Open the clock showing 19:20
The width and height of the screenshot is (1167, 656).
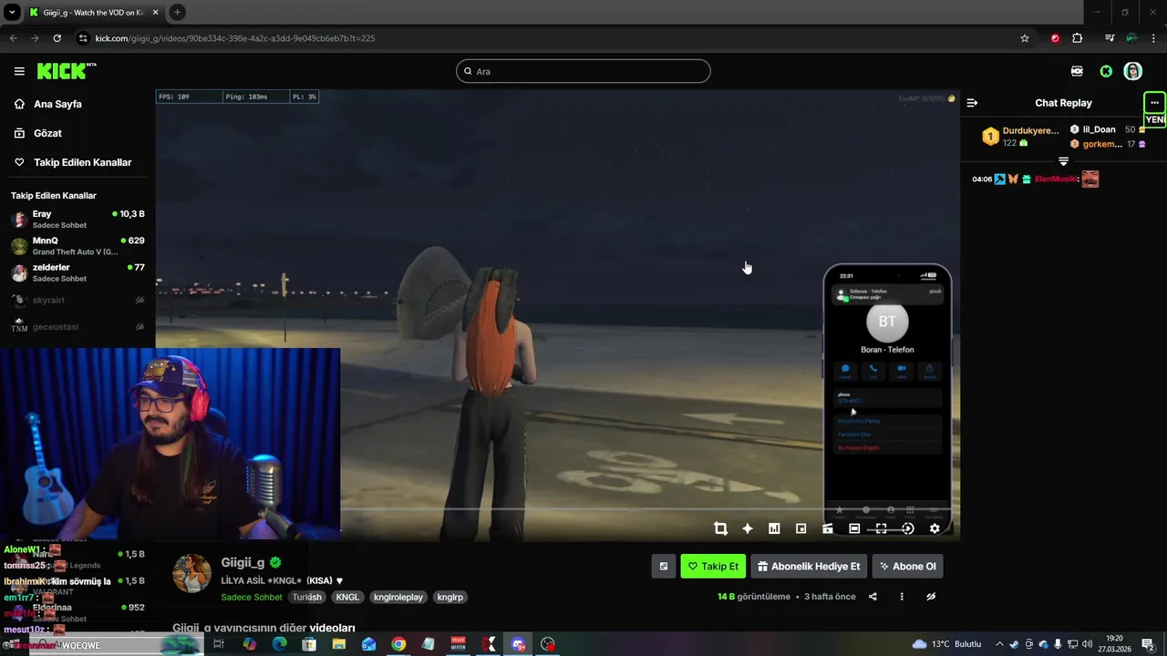pos(1114,644)
